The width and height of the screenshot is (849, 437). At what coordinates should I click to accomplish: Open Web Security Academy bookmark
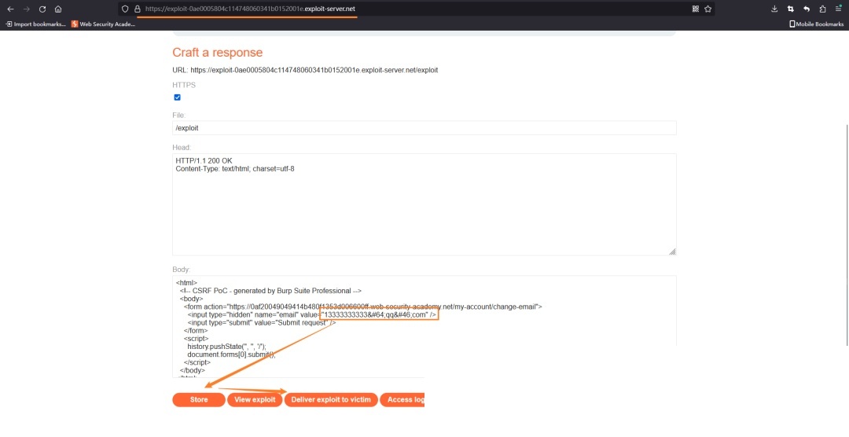click(x=103, y=24)
